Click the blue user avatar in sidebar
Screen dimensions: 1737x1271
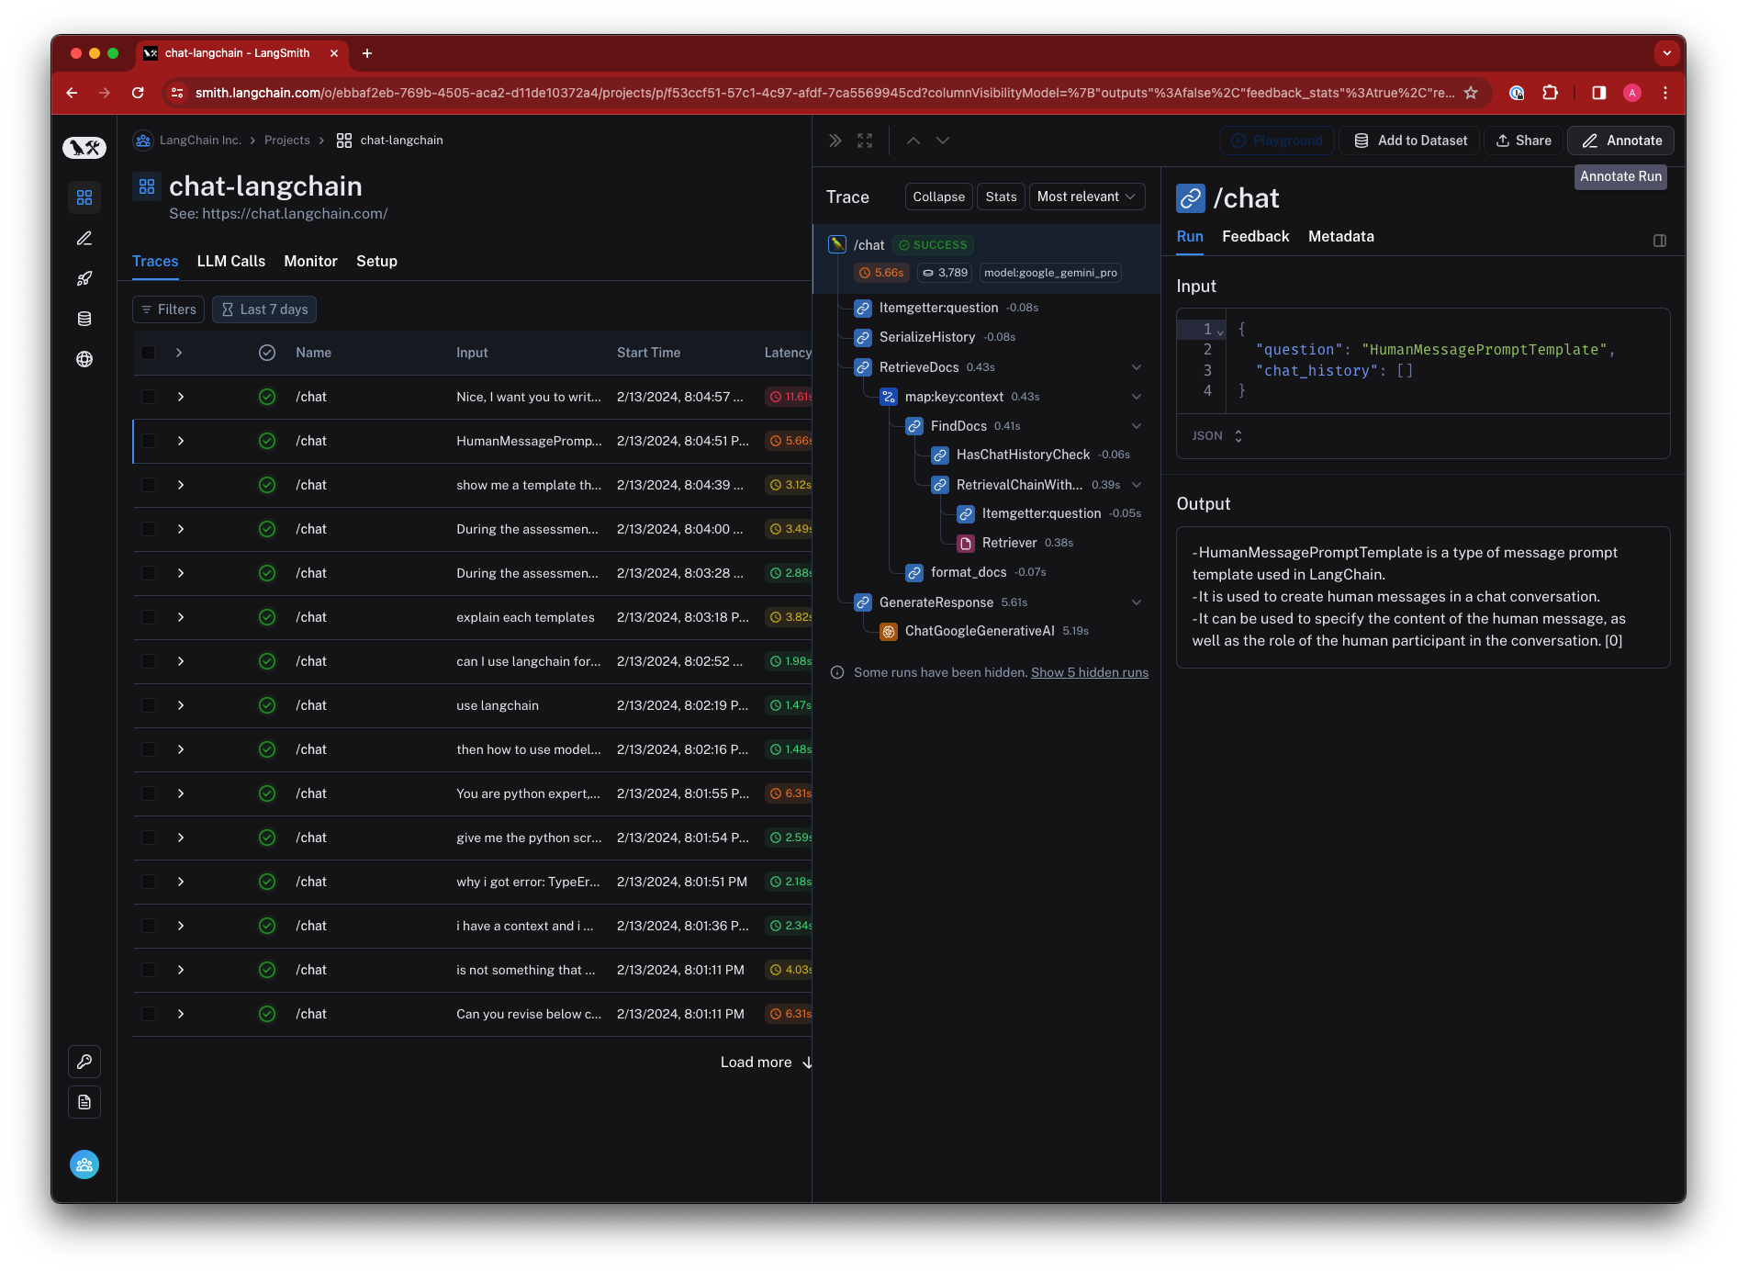point(84,1164)
